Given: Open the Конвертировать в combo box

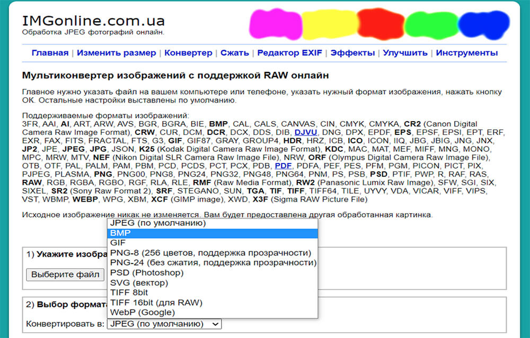Looking at the screenshot, I should point(164,324).
